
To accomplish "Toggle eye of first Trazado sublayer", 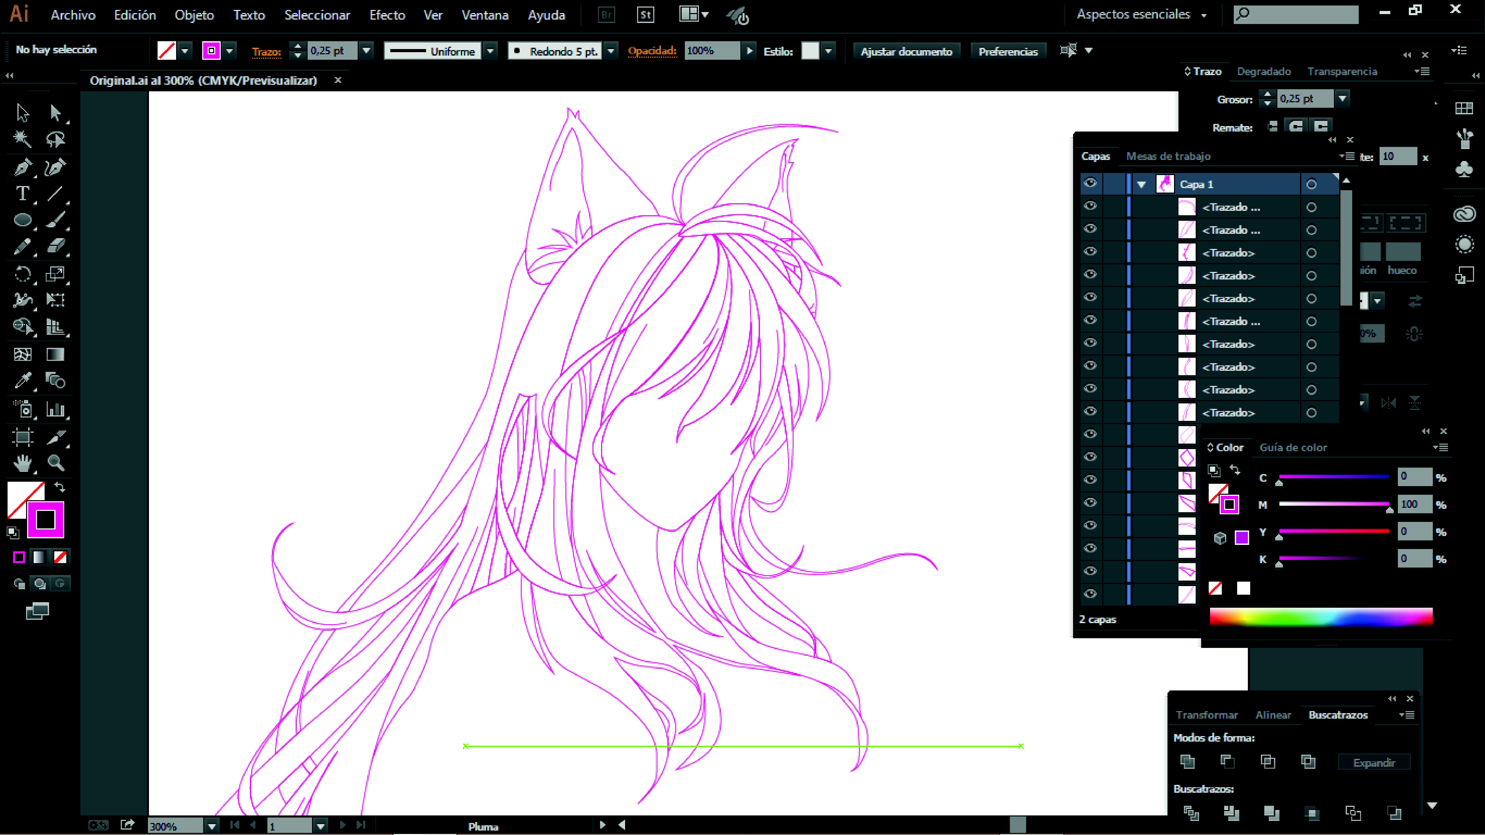I will click(x=1090, y=206).
